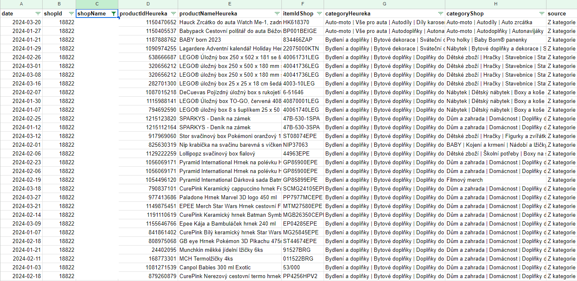Select the "Canpol Babies 300 ml Exotic" cell

230,268
